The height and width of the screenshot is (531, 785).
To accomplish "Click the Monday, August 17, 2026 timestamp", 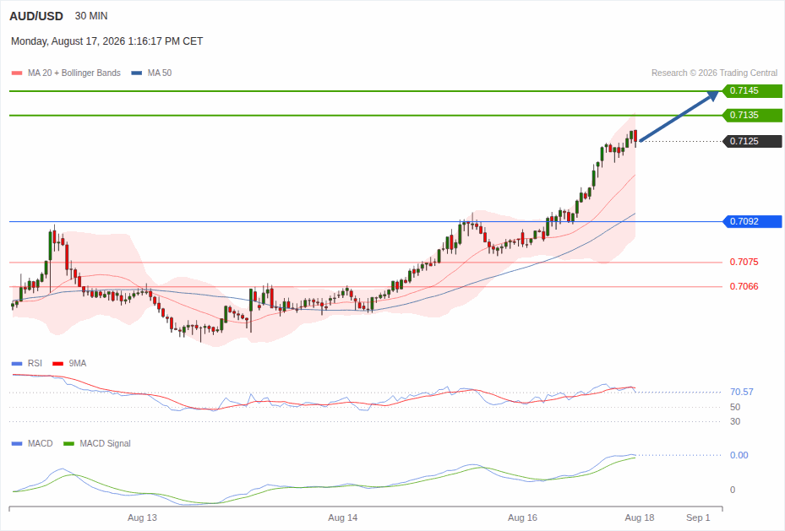I will 106,41.
